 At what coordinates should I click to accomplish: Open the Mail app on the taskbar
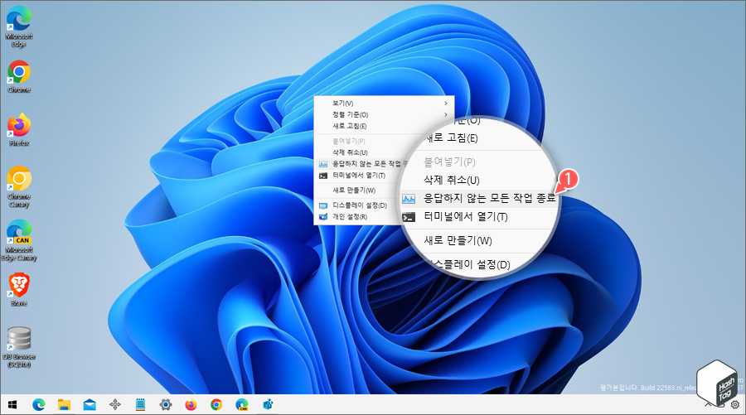pyautogui.click(x=90, y=404)
